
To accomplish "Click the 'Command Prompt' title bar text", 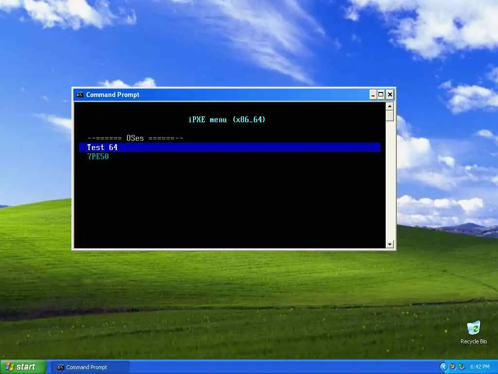I will [x=113, y=95].
